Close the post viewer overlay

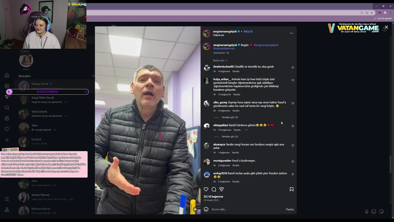(386, 27)
